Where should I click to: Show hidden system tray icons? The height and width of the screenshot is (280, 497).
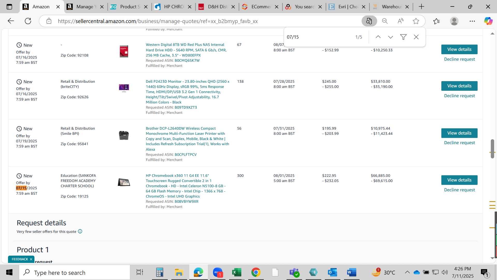407,272
